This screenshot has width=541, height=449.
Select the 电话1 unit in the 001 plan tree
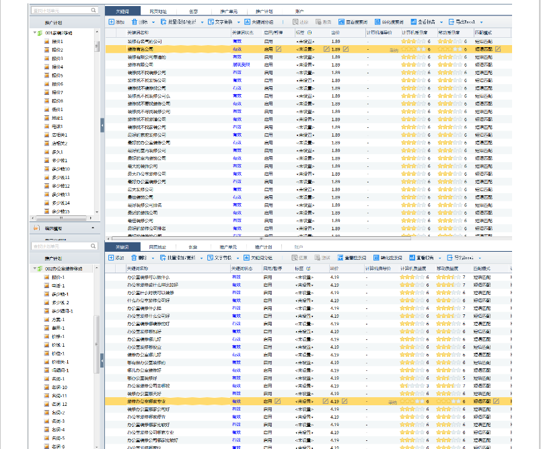(54, 127)
